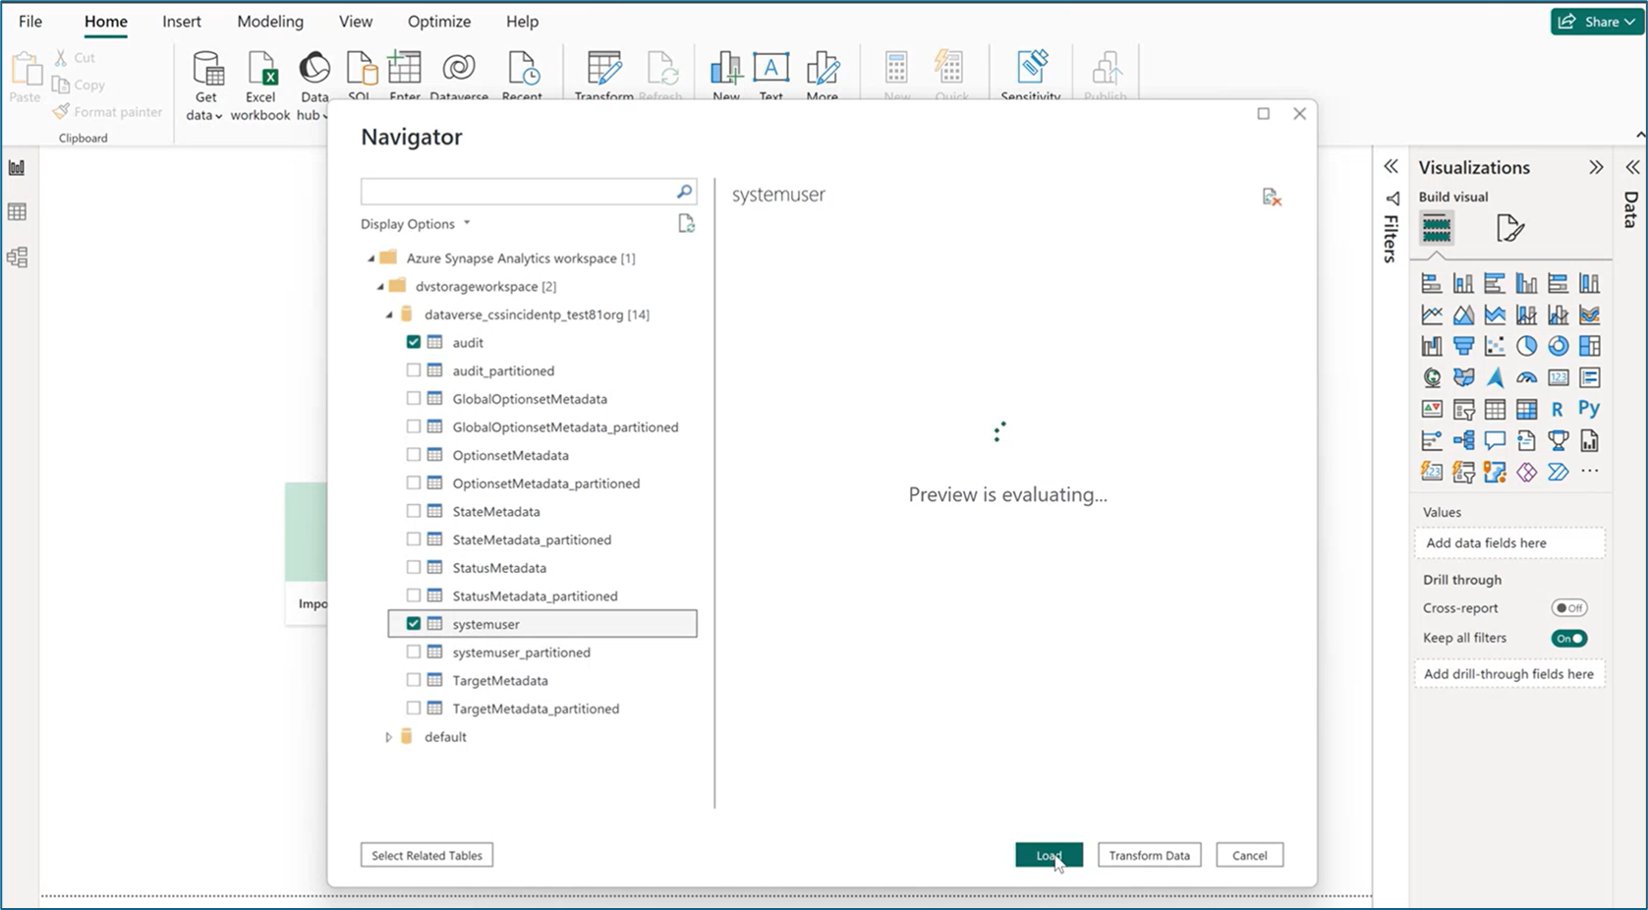This screenshot has width=1648, height=910.
Task: Collapse the dataverse_cssincidentp_test81org node
Action: (389, 314)
